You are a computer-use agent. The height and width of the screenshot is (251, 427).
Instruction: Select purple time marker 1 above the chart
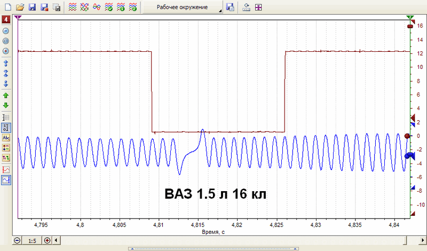coord(18,18)
